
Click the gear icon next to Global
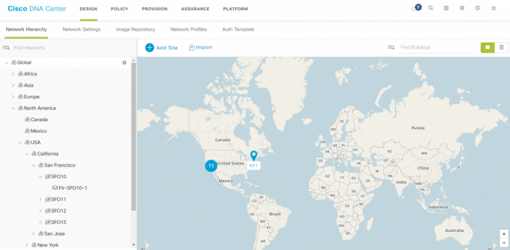(124, 62)
